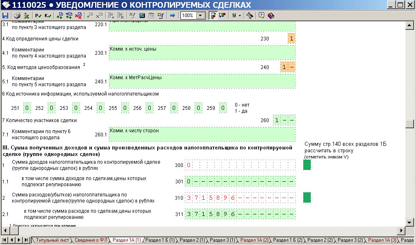The image size is (416, 245).
Task: Click the horizontal scrollbar left arrow
Action: (x=6, y=231)
